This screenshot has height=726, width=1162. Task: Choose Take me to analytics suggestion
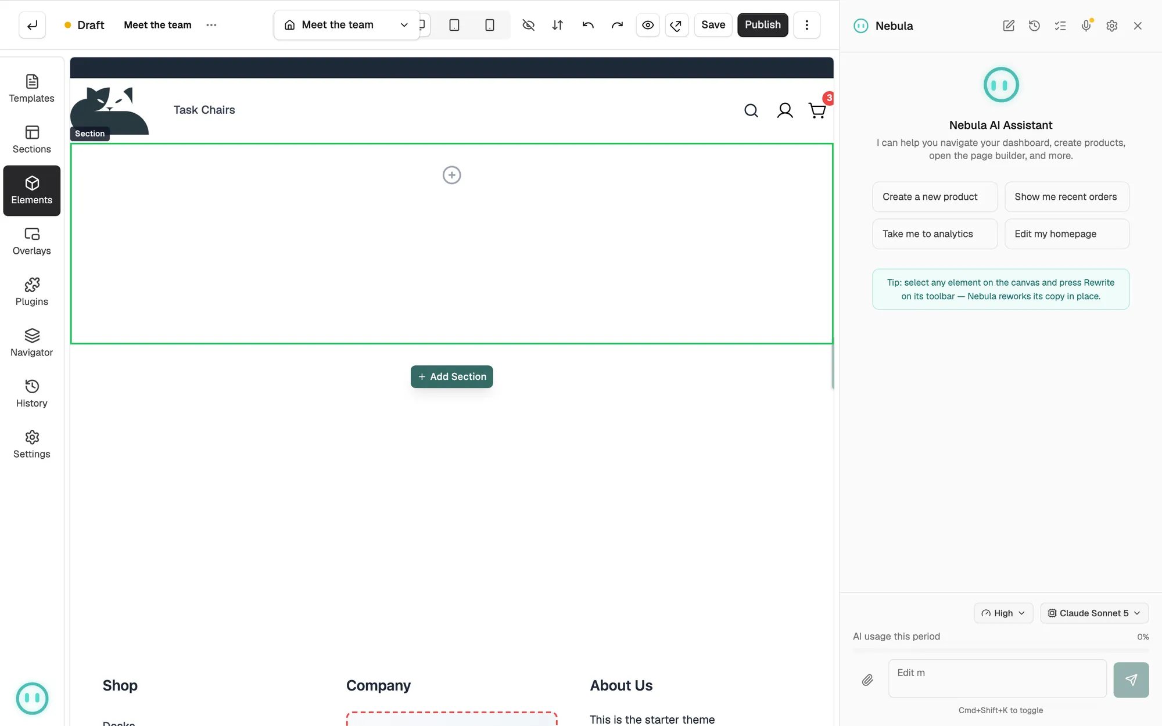click(934, 234)
